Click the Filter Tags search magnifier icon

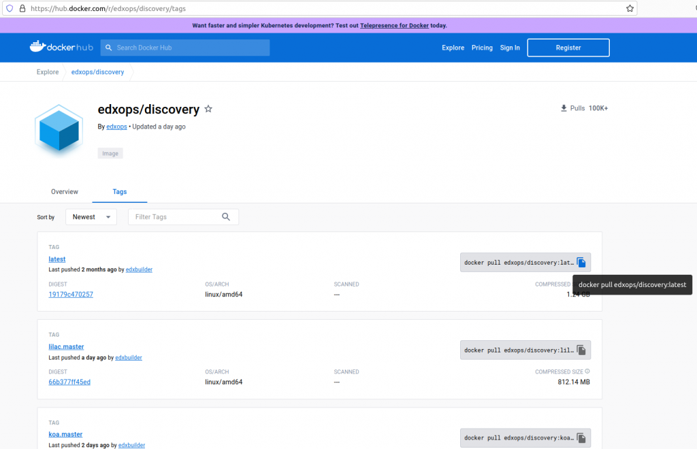point(226,217)
